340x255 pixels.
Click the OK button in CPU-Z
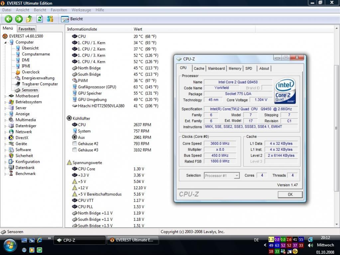click(x=290, y=194)
